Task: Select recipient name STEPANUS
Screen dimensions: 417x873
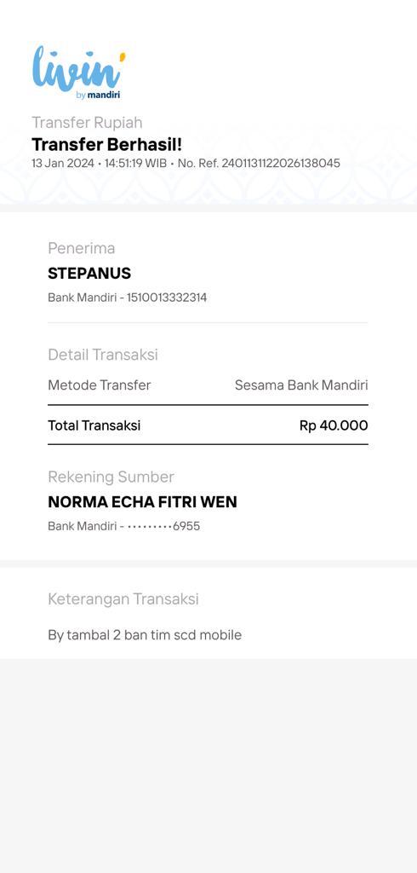Action: point(89,274)
